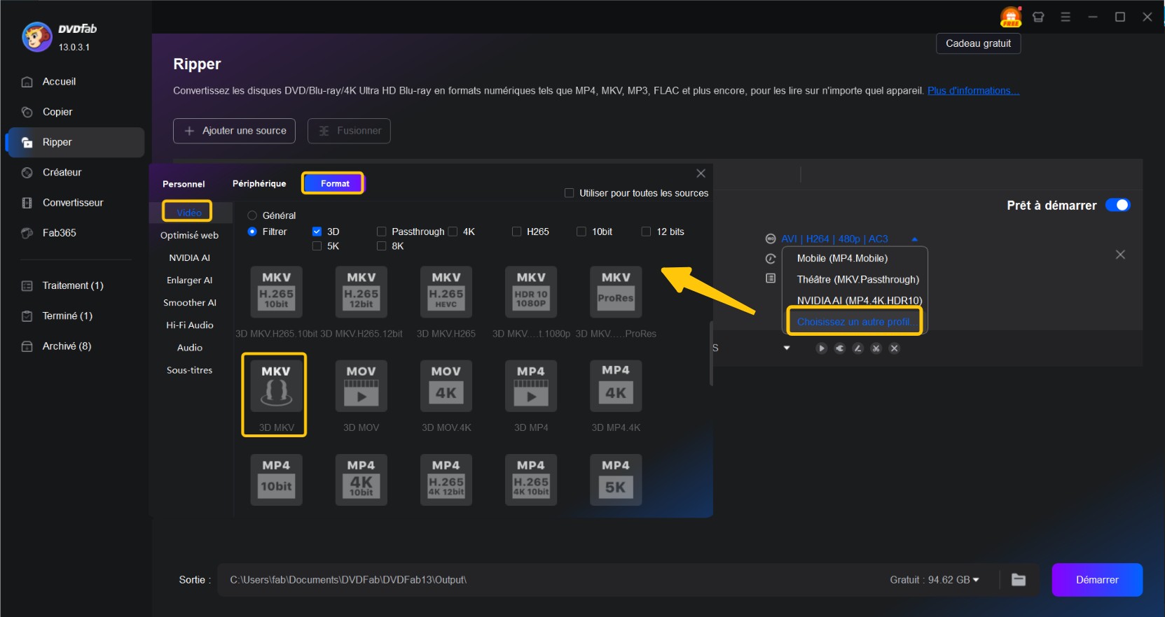
Task: Pick the MP4 10bit profile icon
Action: pos(276,480)
